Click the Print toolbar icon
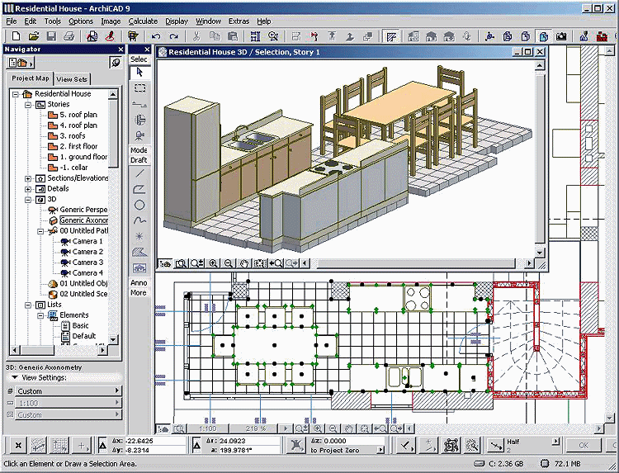Screen dimensions: 619x473 (69, 36)
